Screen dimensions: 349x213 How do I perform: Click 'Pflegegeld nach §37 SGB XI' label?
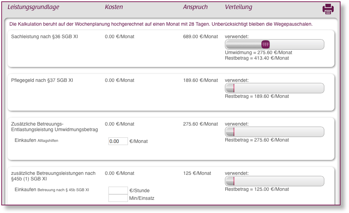[x=42, y=80]
